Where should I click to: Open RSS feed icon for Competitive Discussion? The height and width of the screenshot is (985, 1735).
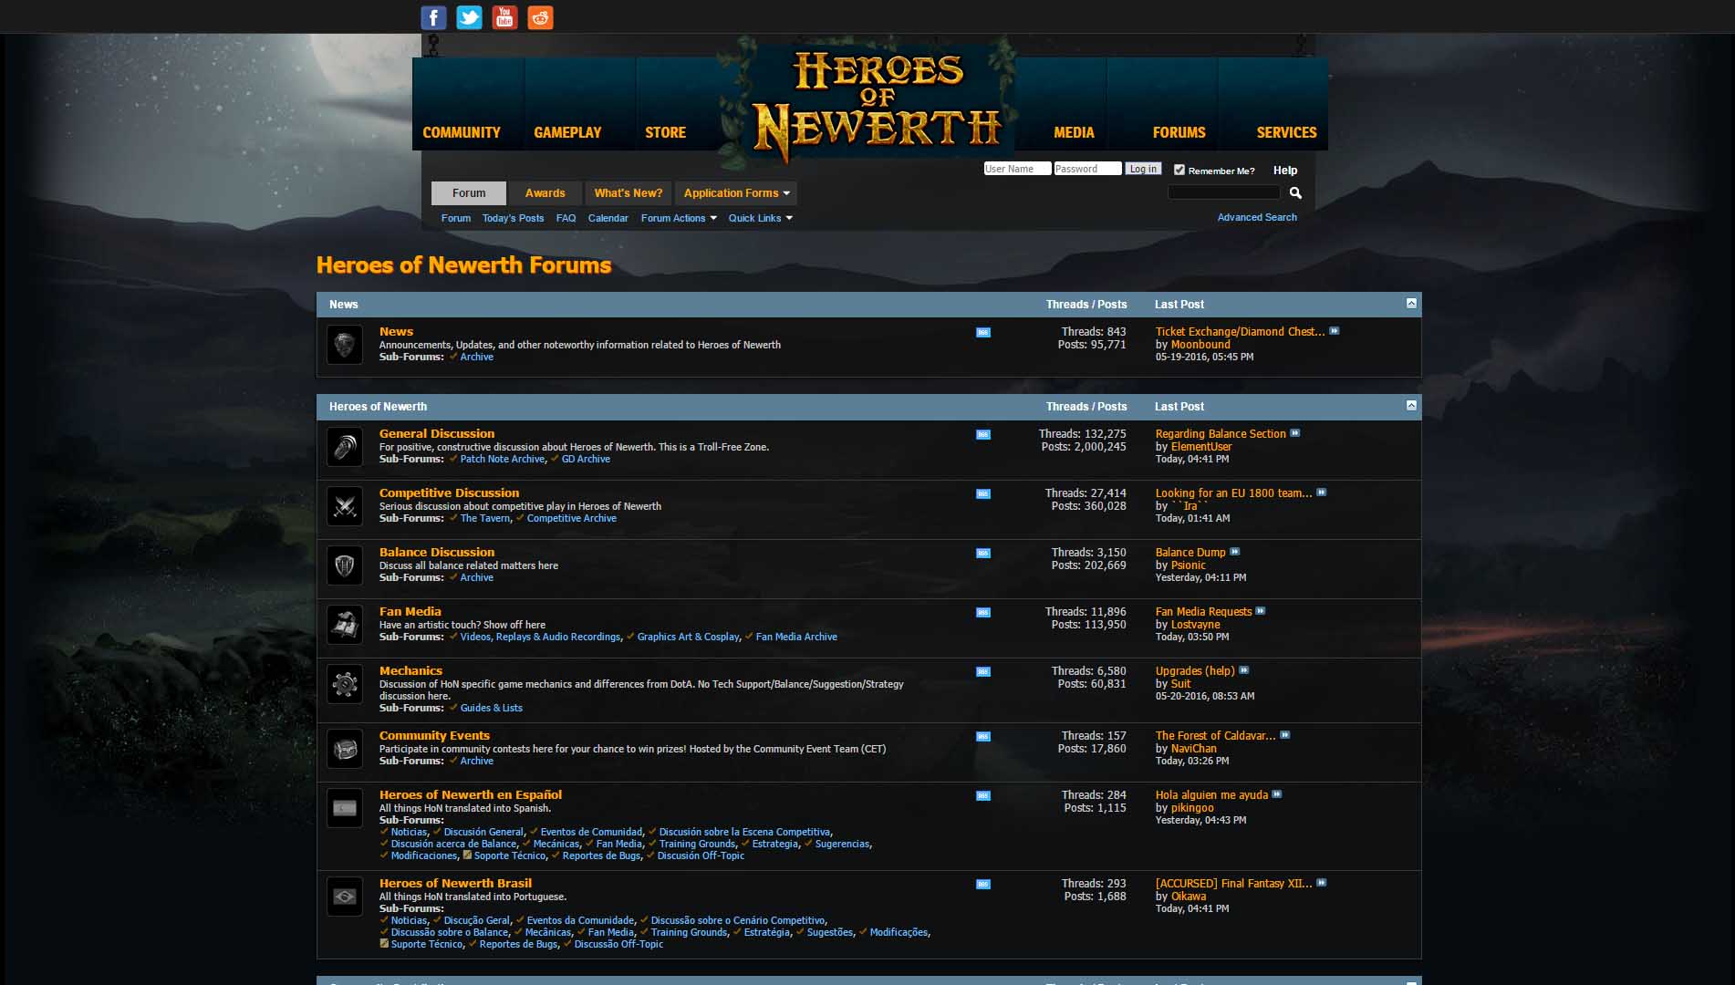tap(982, 494)
